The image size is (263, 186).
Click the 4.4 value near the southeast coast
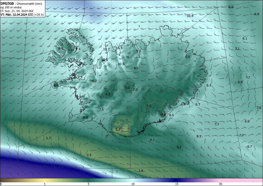[x=163, y=115]
